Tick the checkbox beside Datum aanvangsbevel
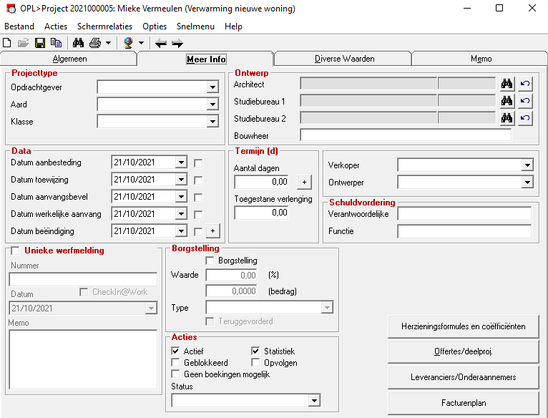Screen dimensions: 548x418 tap(198, 198)
